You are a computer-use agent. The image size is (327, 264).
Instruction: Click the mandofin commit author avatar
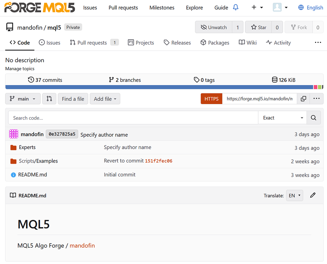[13, 134]
